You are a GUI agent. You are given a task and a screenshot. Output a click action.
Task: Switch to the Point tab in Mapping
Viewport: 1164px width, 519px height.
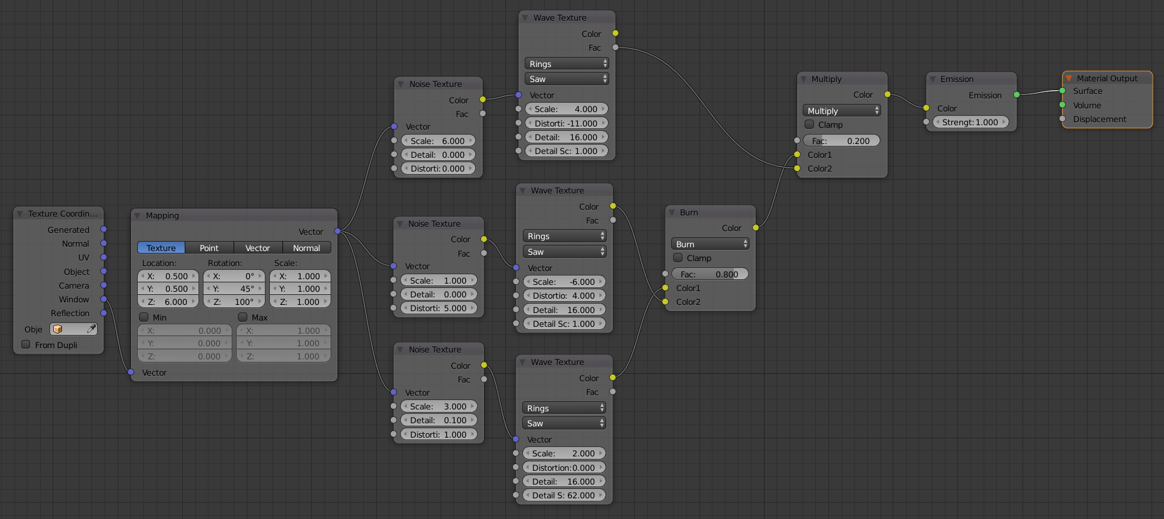coord(209,248)
